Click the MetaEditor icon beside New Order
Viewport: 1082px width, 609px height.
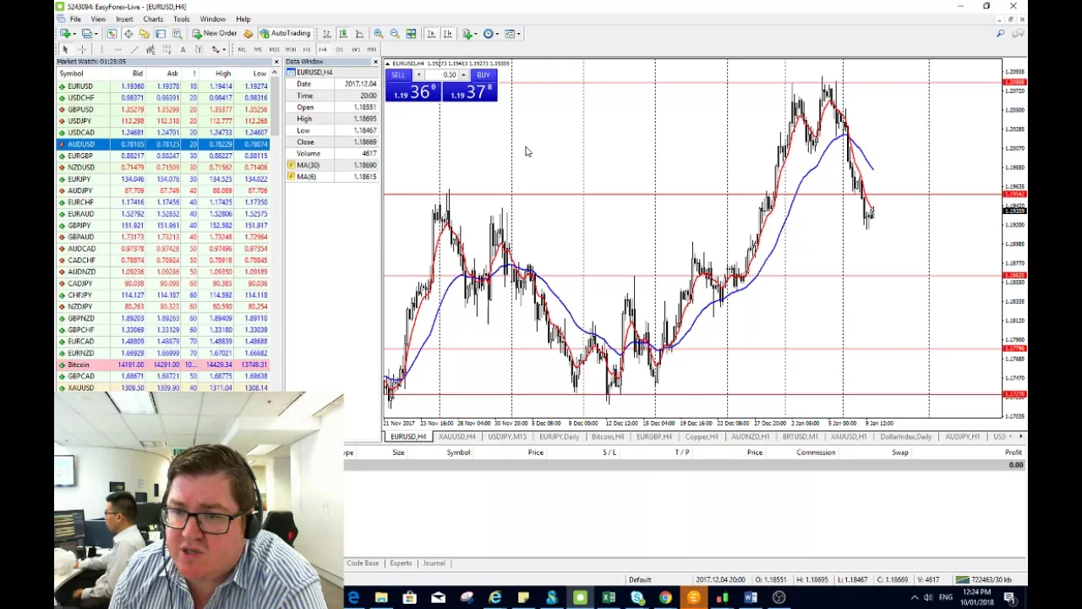(248, 34)
